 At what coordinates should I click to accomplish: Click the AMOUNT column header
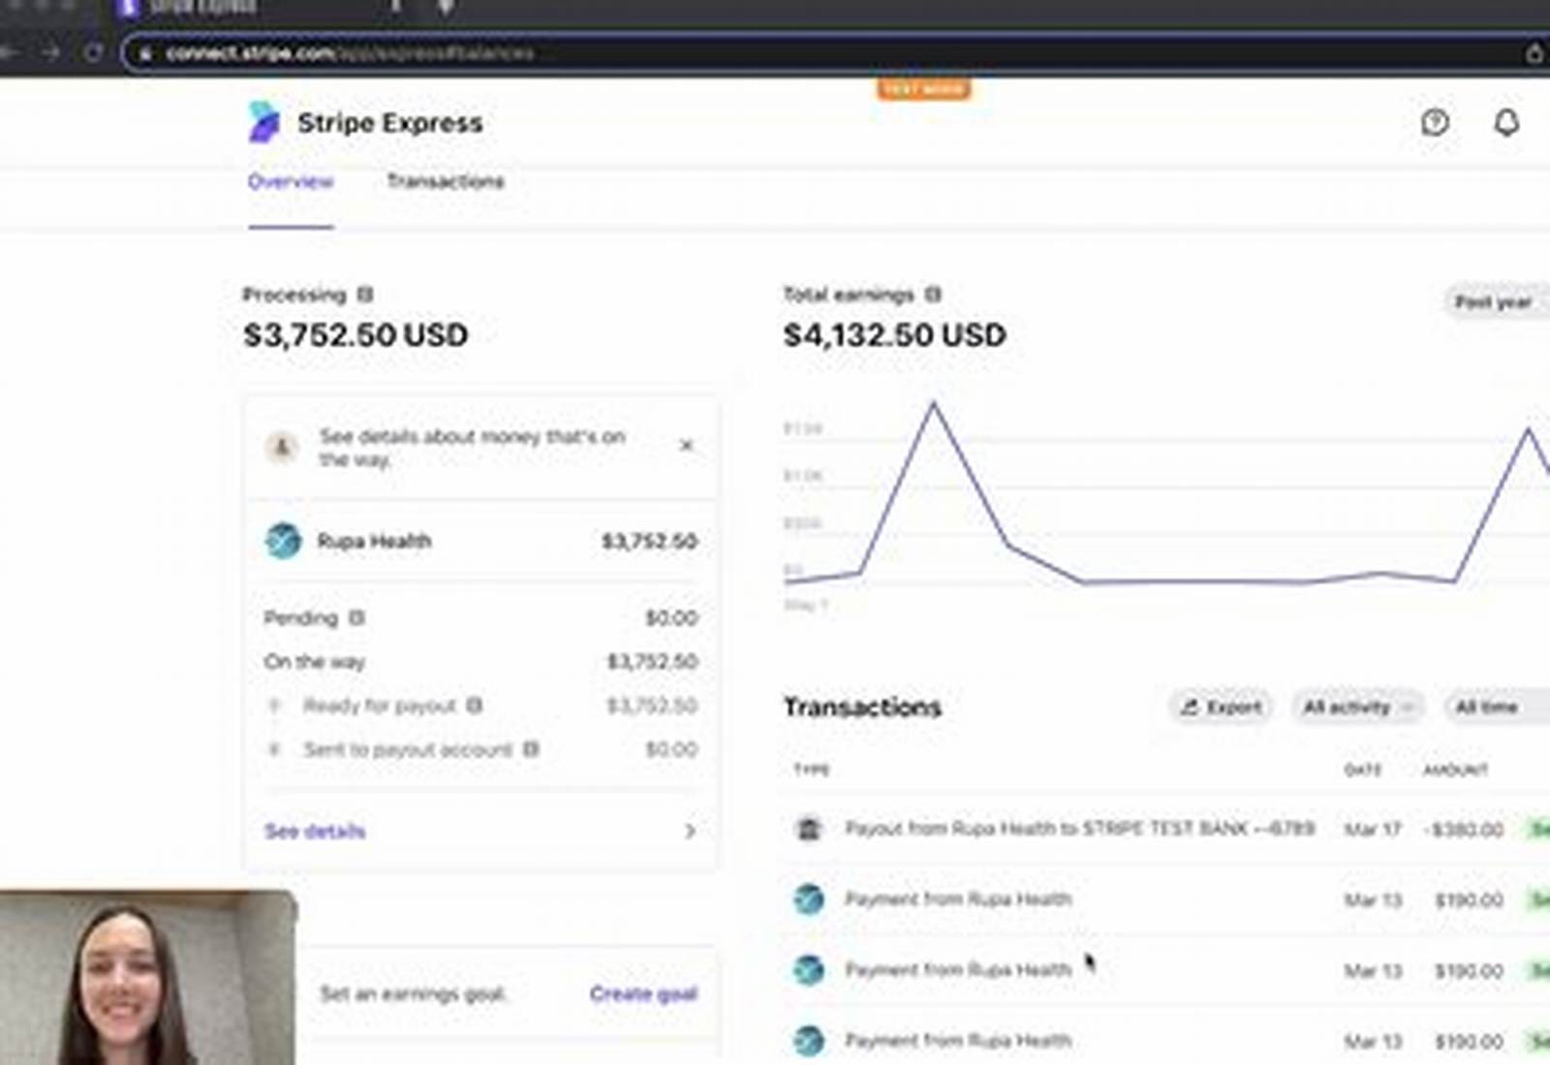[1455, 769]
